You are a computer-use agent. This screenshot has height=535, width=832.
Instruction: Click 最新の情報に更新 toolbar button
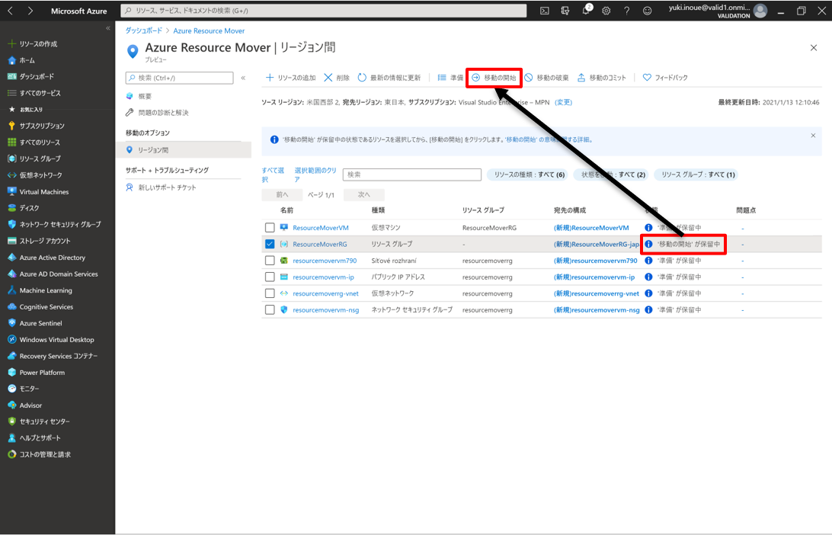point(389,78)
